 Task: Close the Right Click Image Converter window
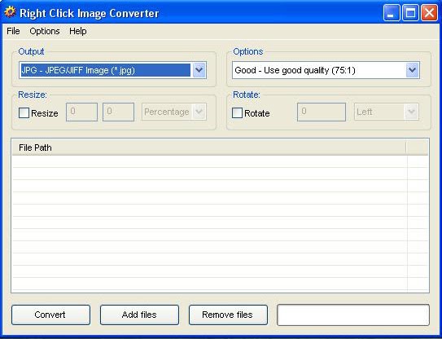[x=429, y=13]
